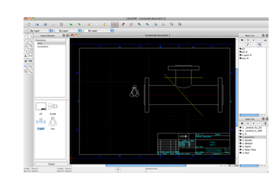Toggle visibility eye of a3 block
The image size is (272, 189).
240,49
